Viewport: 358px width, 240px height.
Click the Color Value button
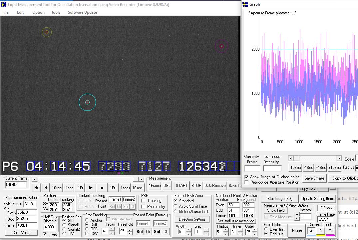pyautogui.click(x=21, y=232)
